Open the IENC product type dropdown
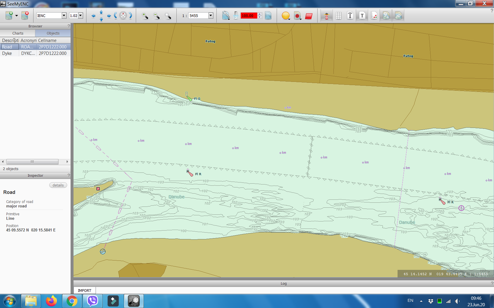The width and height of the screenshot is (494, 308). pos(64,16)
